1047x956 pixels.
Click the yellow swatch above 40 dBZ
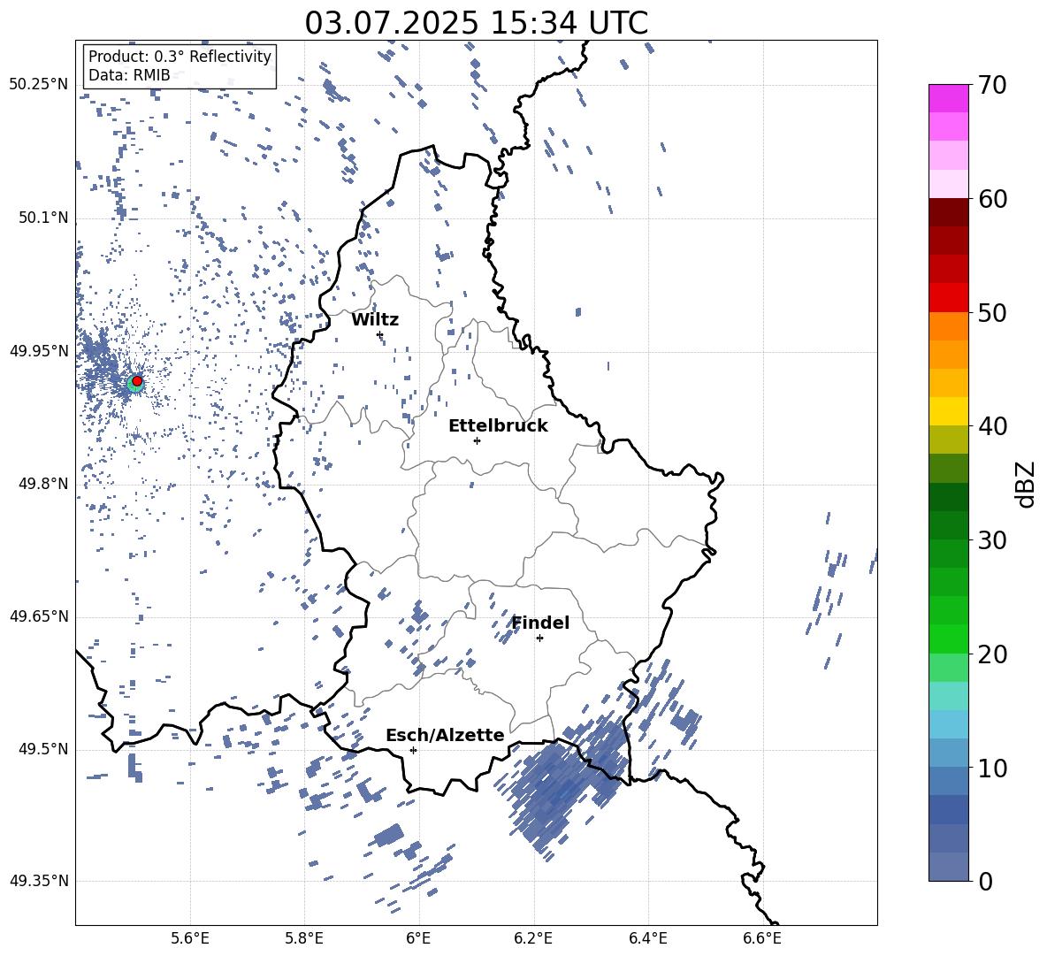coord(948,411)
